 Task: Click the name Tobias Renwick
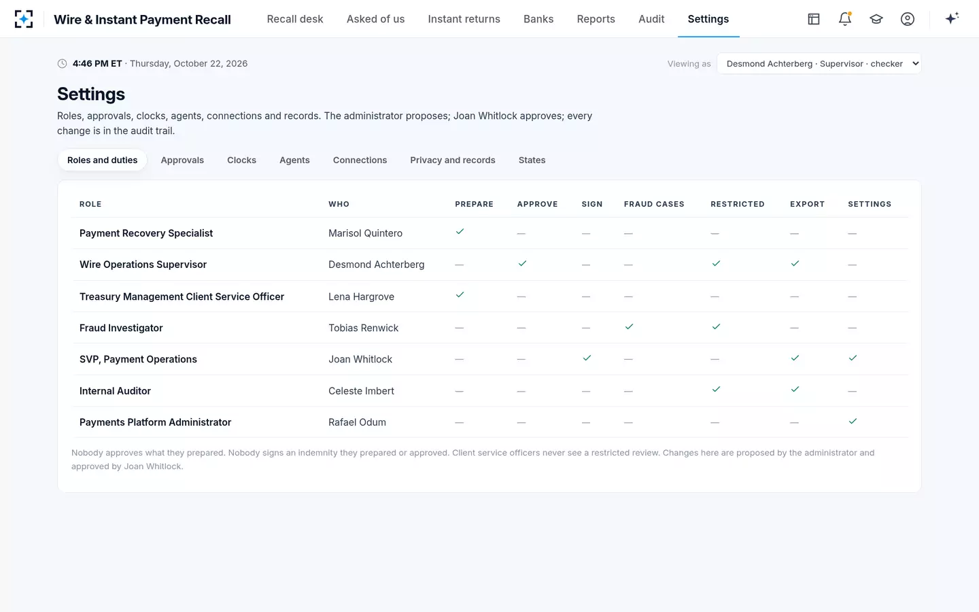pyautogui.click(x=363, y=328)
